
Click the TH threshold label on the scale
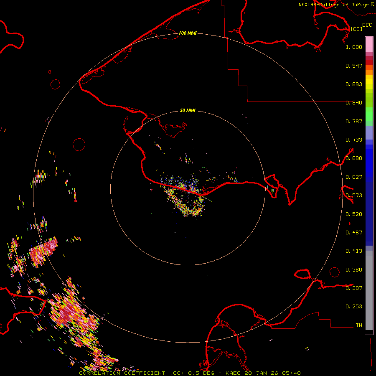(x=358, y=325)
